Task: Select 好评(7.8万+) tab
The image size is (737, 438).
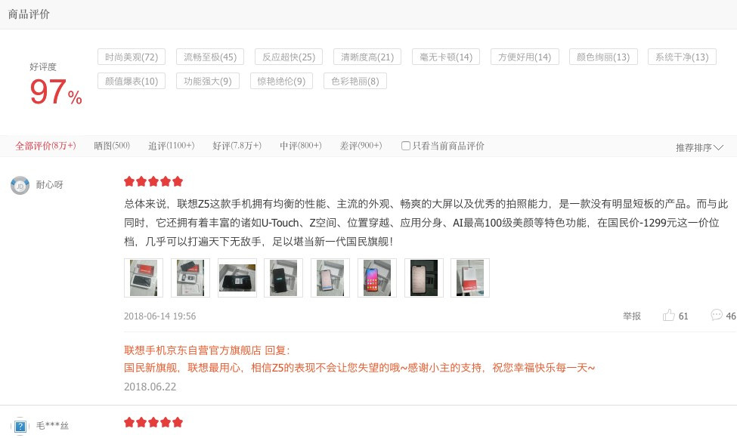Action: click(237, 146)
